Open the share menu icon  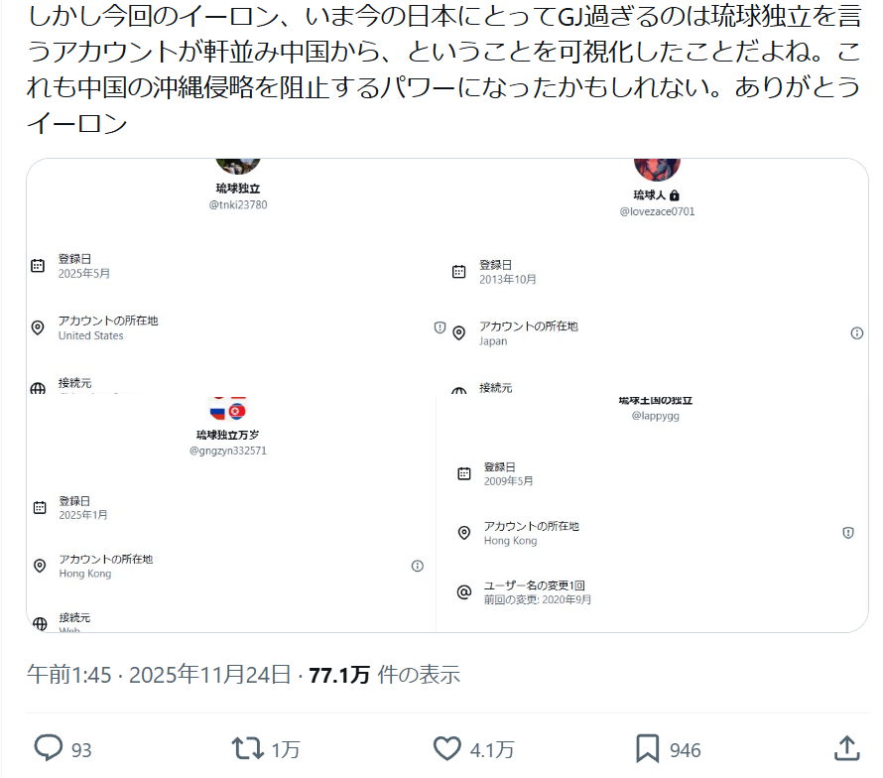tap(846, 747)
